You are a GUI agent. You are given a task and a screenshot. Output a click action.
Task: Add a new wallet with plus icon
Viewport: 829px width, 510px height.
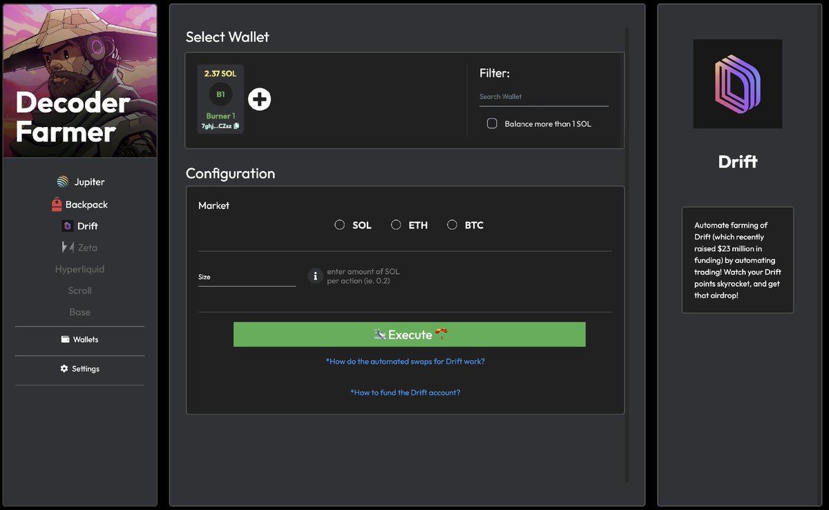259,99
